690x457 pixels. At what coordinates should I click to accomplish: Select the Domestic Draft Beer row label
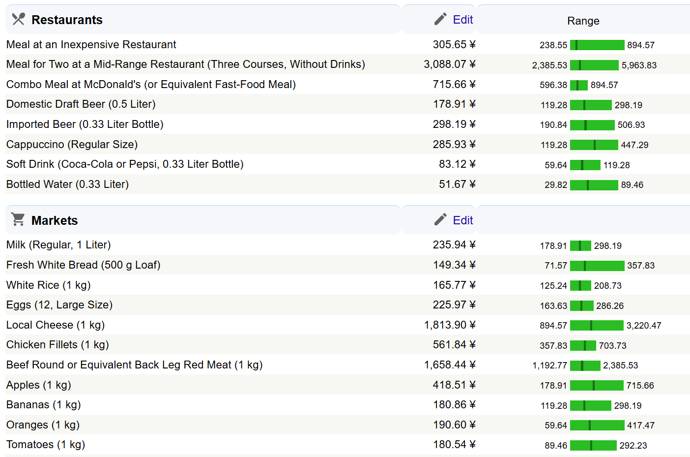(81, 104)
